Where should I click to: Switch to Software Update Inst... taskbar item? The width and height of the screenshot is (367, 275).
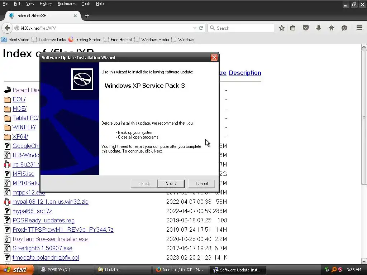click(x=238, y=270)
